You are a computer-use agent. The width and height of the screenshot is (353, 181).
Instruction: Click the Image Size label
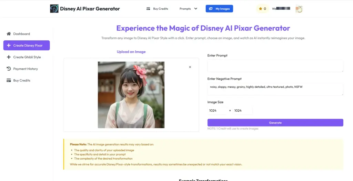(215, 102)
